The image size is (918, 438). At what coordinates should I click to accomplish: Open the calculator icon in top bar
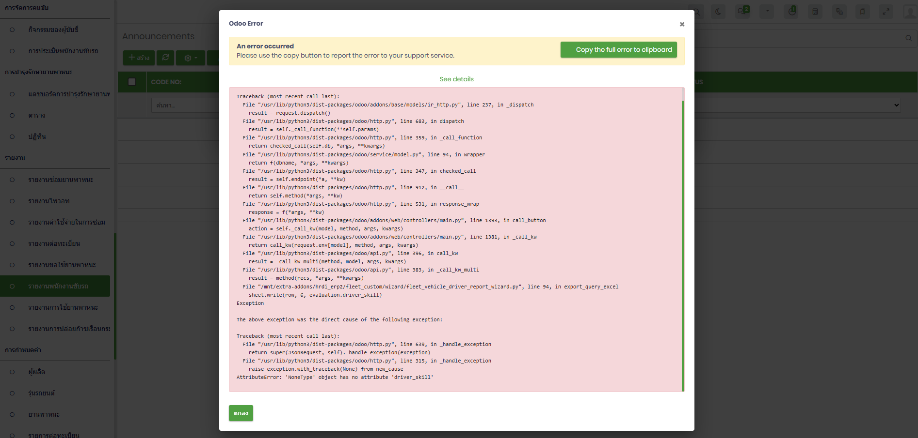pyautogui.click(x=815, y=11)
